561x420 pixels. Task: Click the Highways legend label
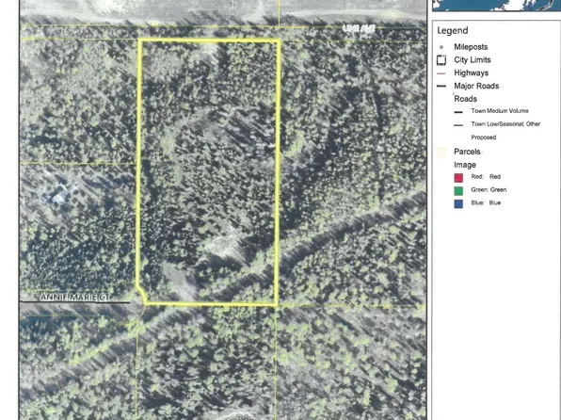(472, 73)
